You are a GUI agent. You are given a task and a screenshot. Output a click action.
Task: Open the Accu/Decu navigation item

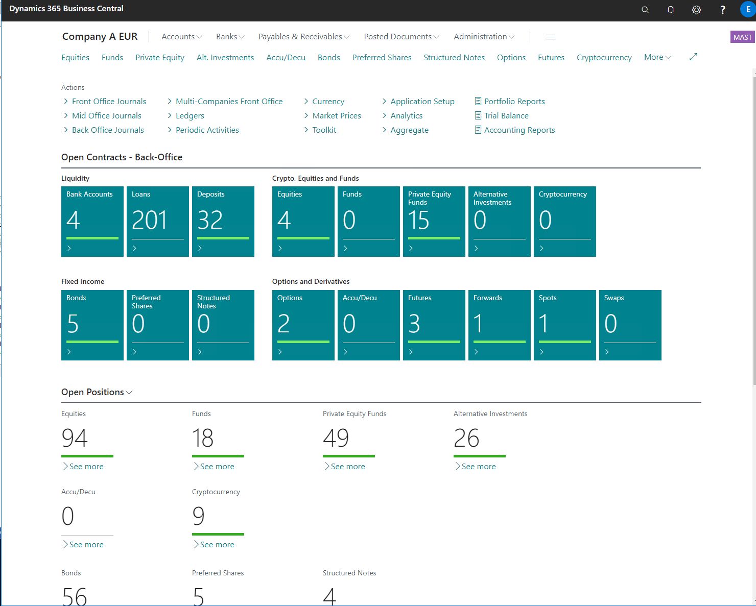(x=286, y=57)
